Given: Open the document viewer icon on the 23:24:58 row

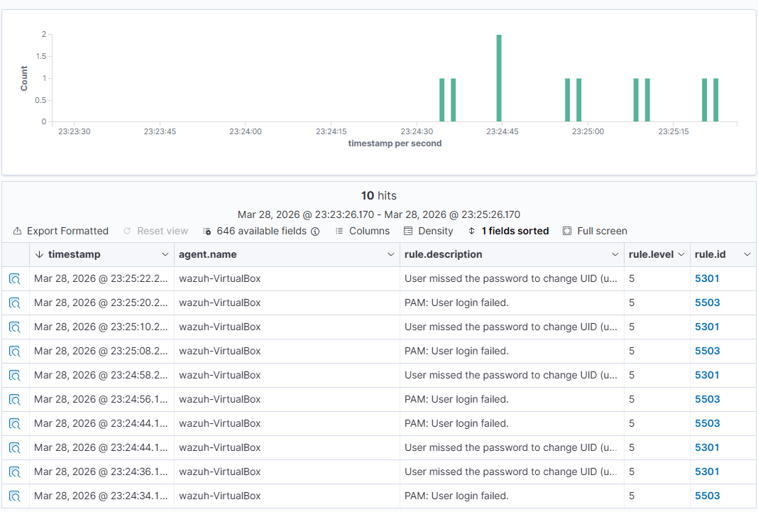Looking at the screenshot, I should tap(15, 375).
